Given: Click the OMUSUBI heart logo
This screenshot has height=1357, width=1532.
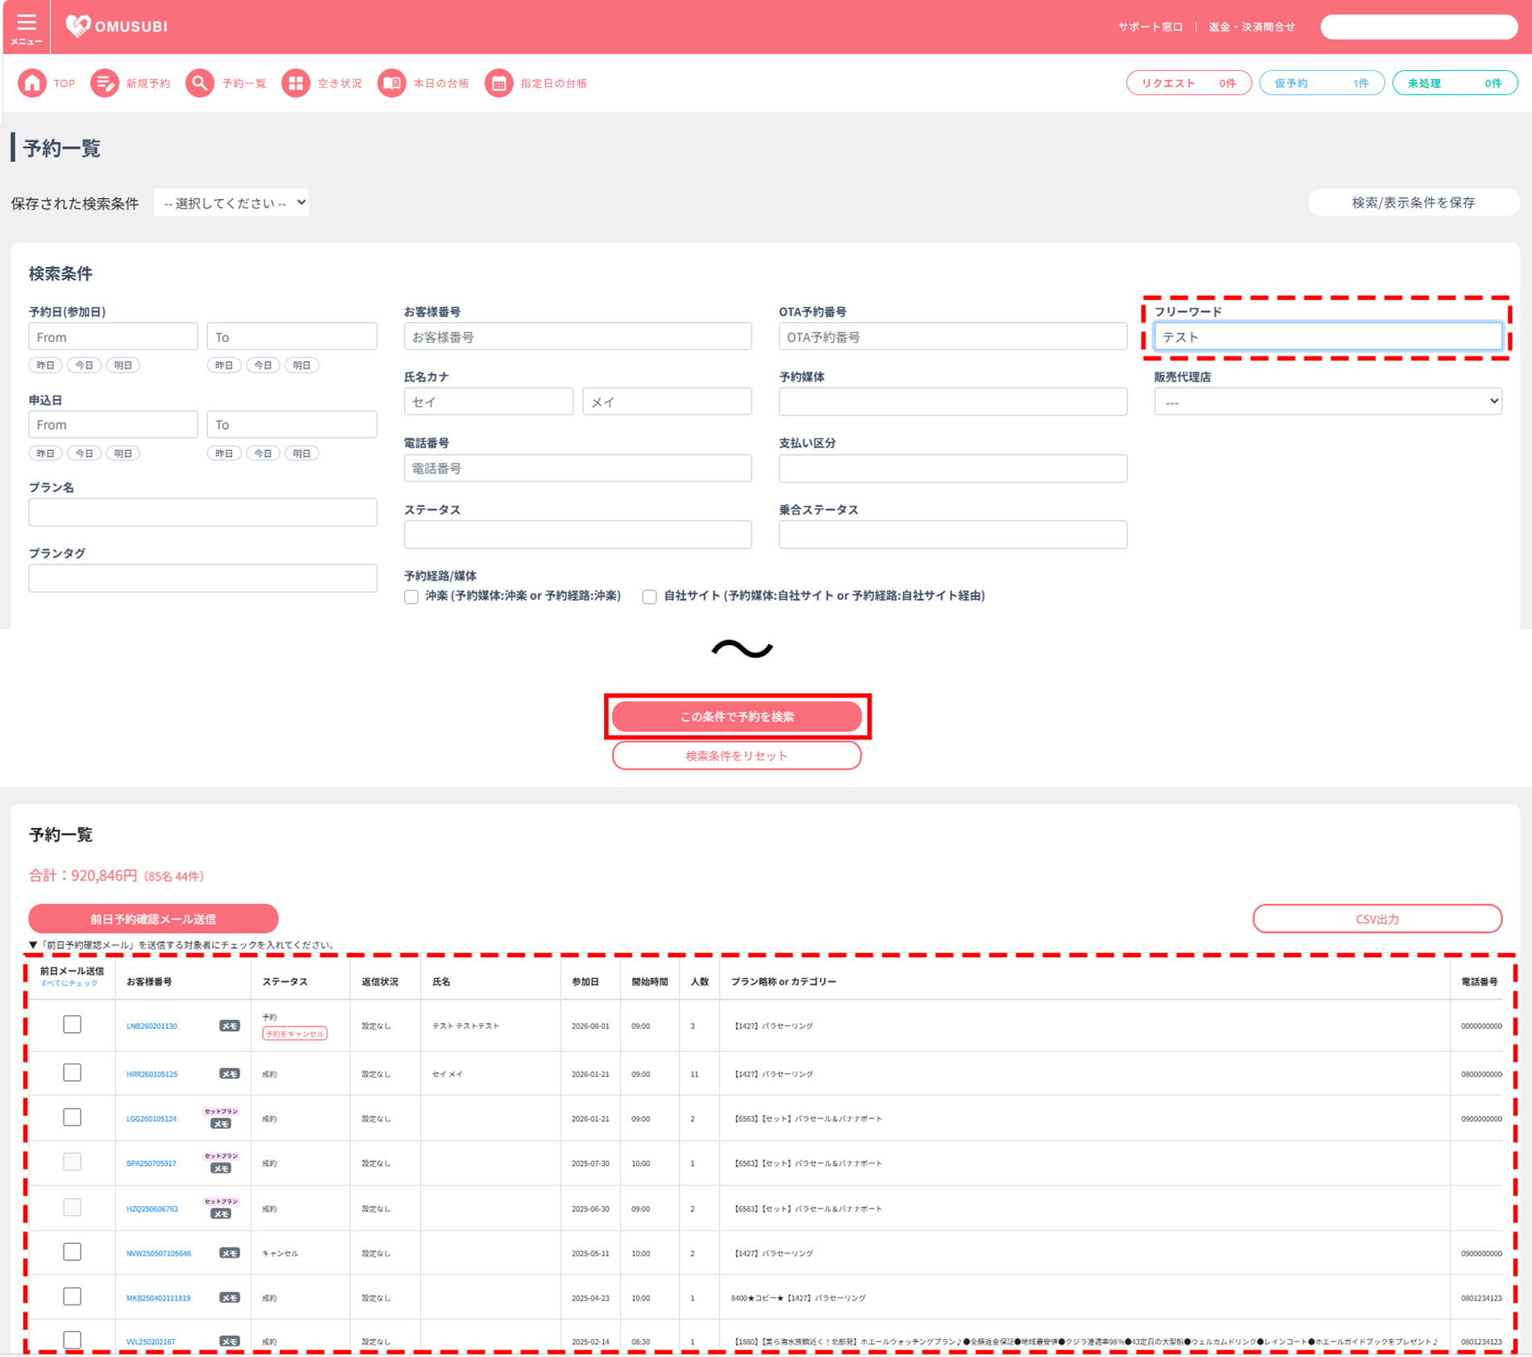Looking at the screenshot, I should 77,27.
